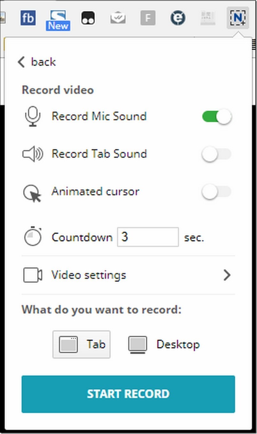
Task: Choose Desktop as recording source
Action: (x=164, y=345)
